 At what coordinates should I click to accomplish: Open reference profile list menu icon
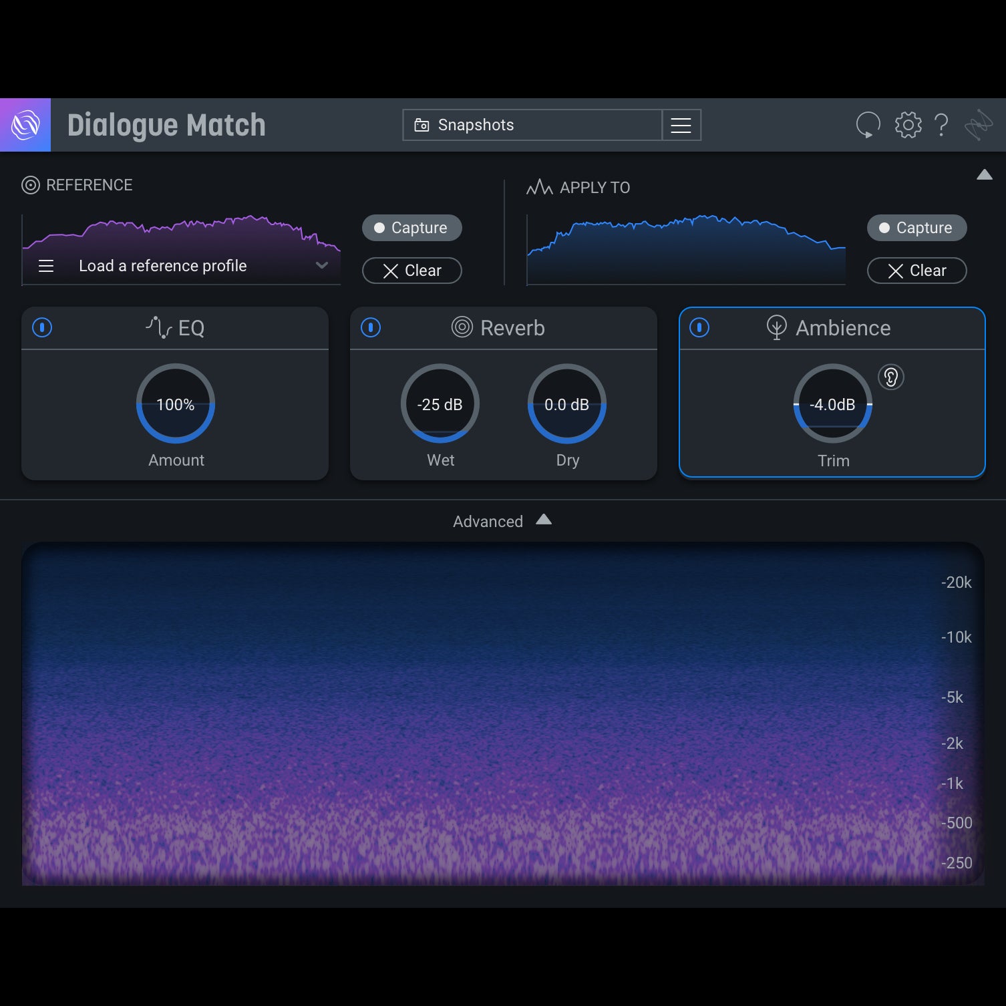pos(46,266)
